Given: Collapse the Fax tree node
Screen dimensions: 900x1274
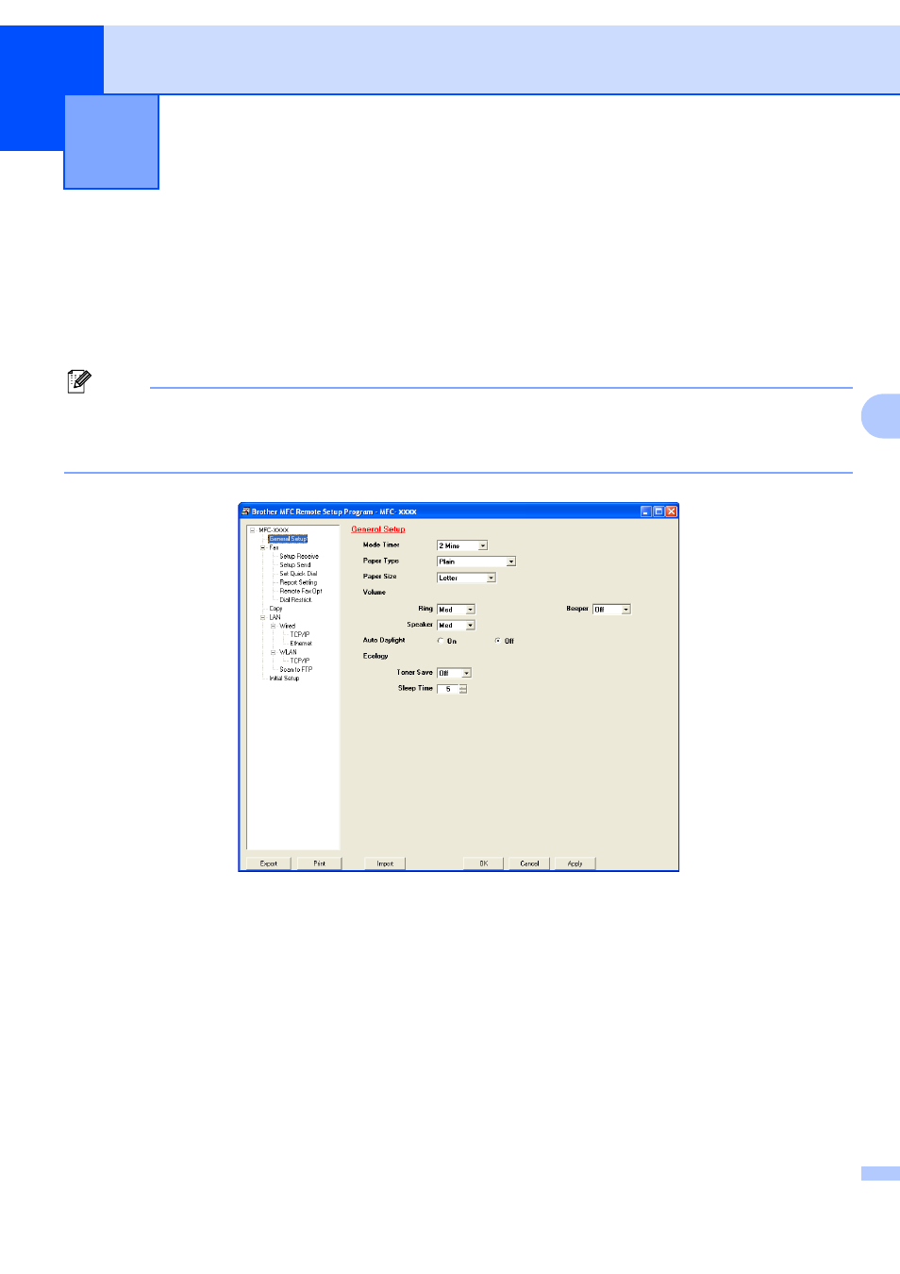Looking at the screenshot, I should (x=263, y=548).
